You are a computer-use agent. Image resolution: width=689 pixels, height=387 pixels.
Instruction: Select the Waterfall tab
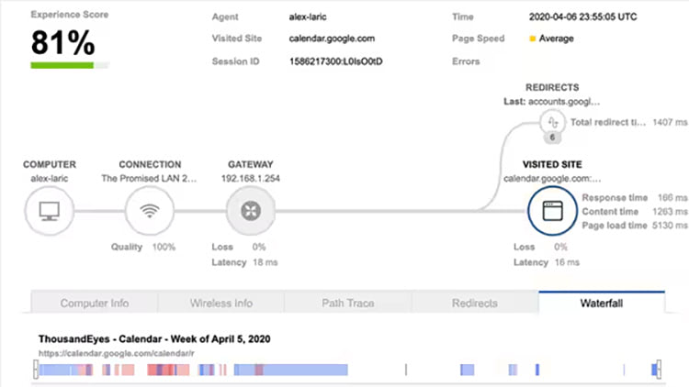[602, 303]
